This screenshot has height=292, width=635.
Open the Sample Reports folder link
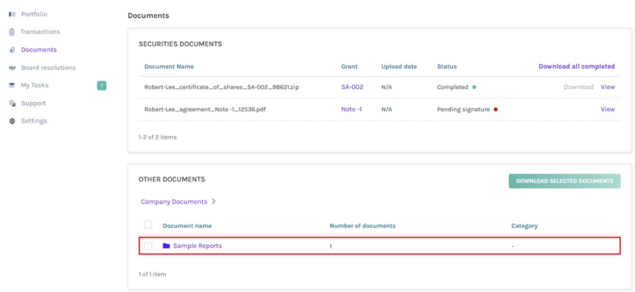pyautogui.click(x=197, y=245)
